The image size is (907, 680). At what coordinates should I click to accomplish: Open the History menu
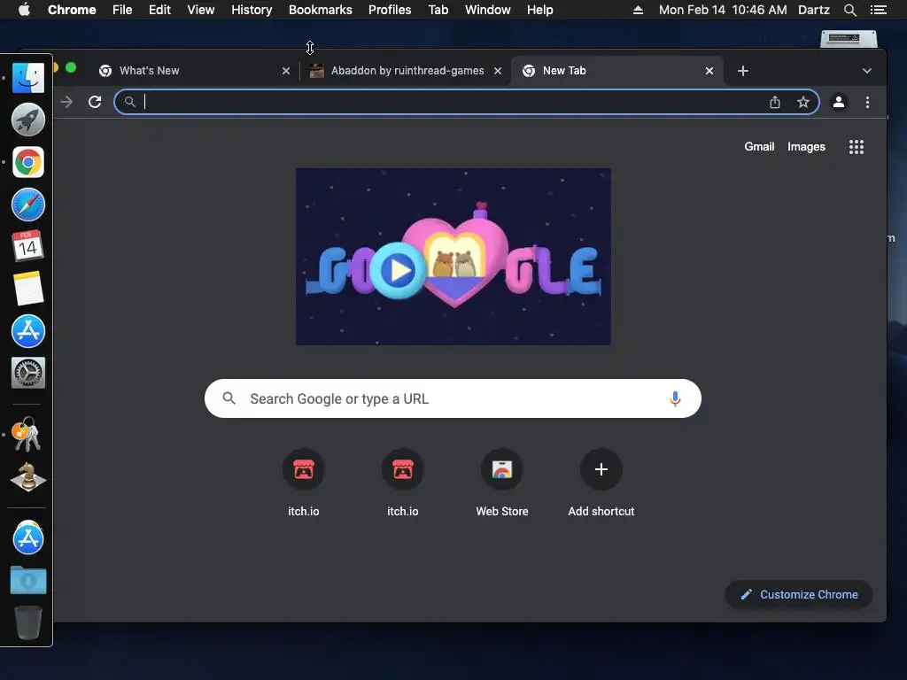(252, 10)
